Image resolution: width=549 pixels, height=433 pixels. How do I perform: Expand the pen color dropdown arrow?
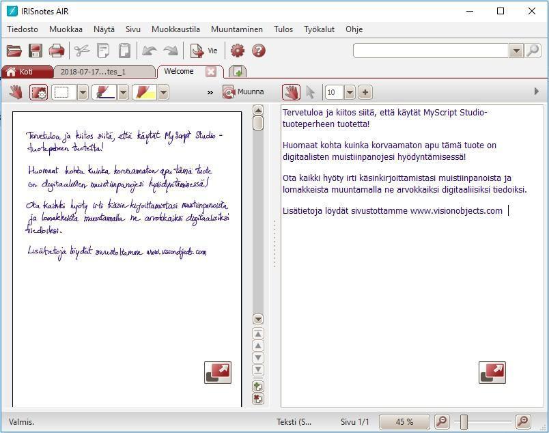[123, 92]
